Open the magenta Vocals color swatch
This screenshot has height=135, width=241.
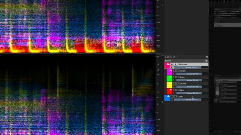169,72
